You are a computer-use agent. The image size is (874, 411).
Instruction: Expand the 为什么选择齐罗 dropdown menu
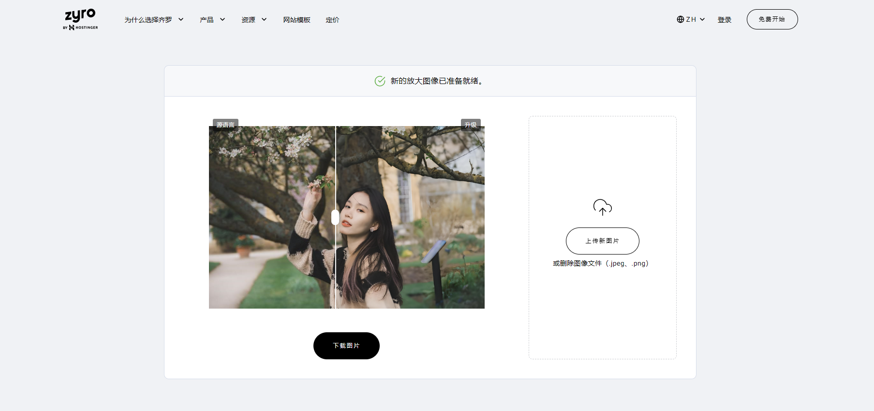point(154,20)
